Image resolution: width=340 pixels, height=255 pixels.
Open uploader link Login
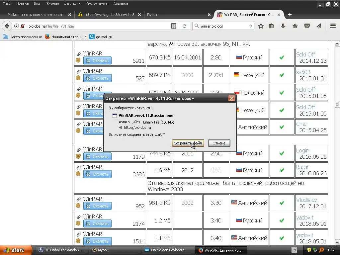click(x=303, y=150)
